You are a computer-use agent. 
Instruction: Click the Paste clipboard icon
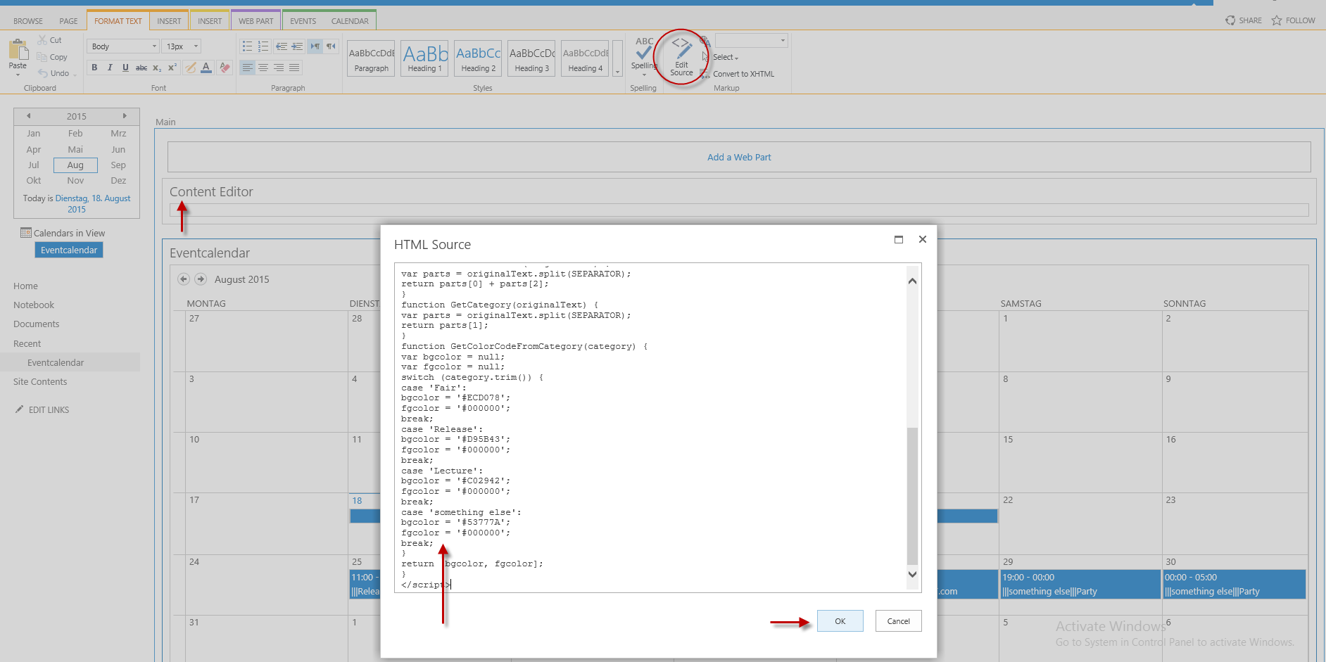[18, 49]
